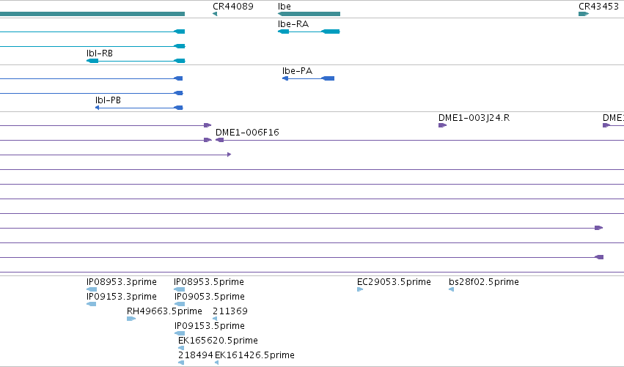
Task: Click the lbe gene bar
Action: pyautogui.click(x=309, y=15)
